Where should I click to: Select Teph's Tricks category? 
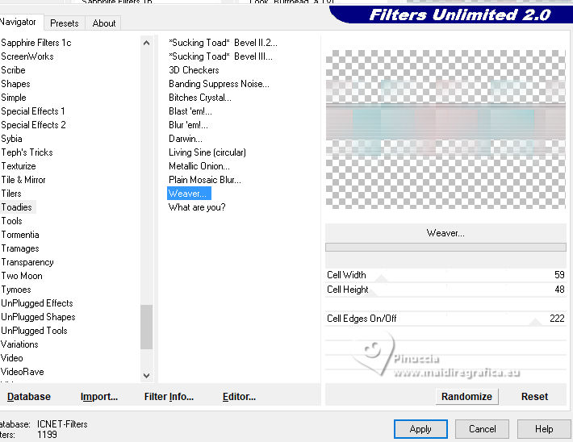coord(27,152)
